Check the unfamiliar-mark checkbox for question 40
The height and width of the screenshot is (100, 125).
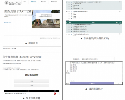pyautogui.click(x=120, y=11)
